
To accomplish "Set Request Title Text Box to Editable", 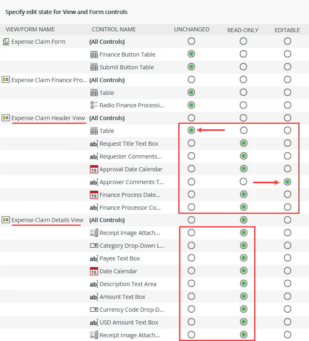I will click(288, 143).
